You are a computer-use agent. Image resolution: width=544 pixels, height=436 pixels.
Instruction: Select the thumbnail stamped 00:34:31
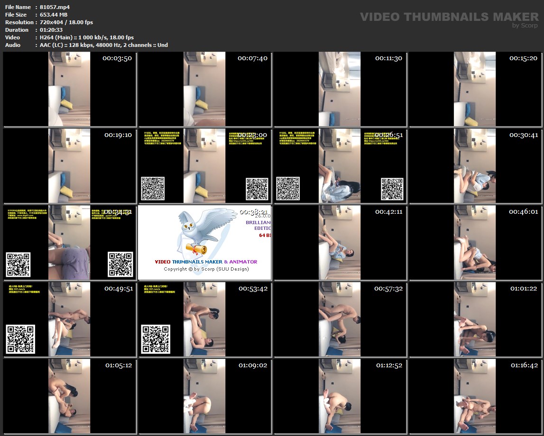tap(69, 243)
